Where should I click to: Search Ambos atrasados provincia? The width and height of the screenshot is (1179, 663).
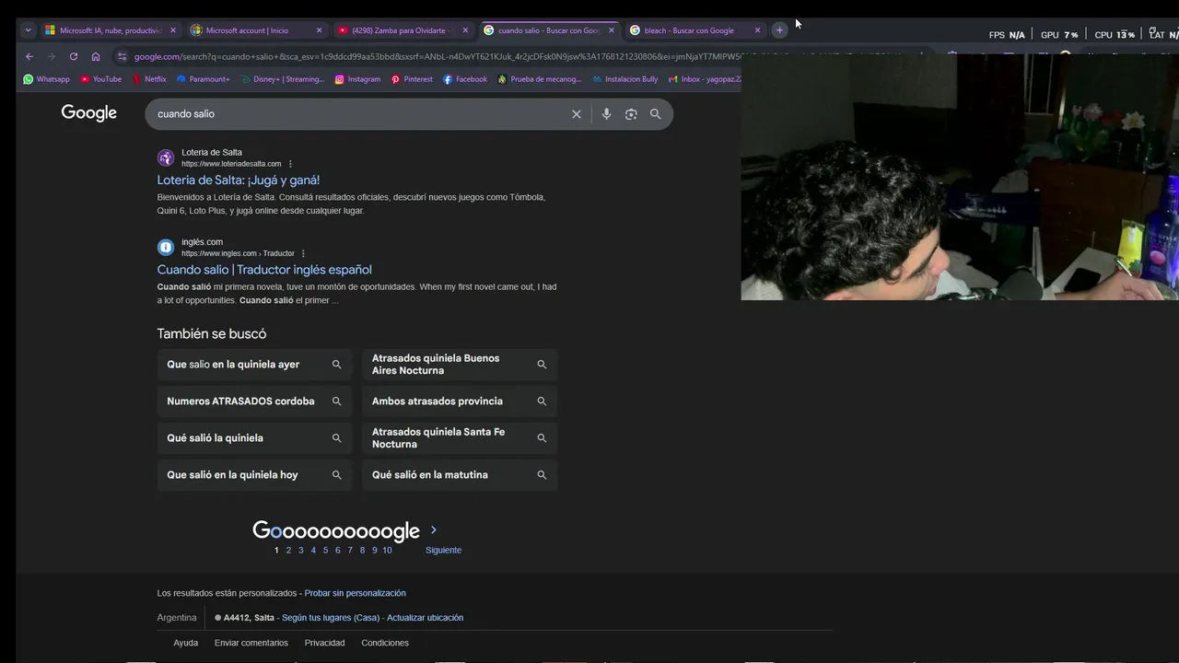tap(460, 401)
